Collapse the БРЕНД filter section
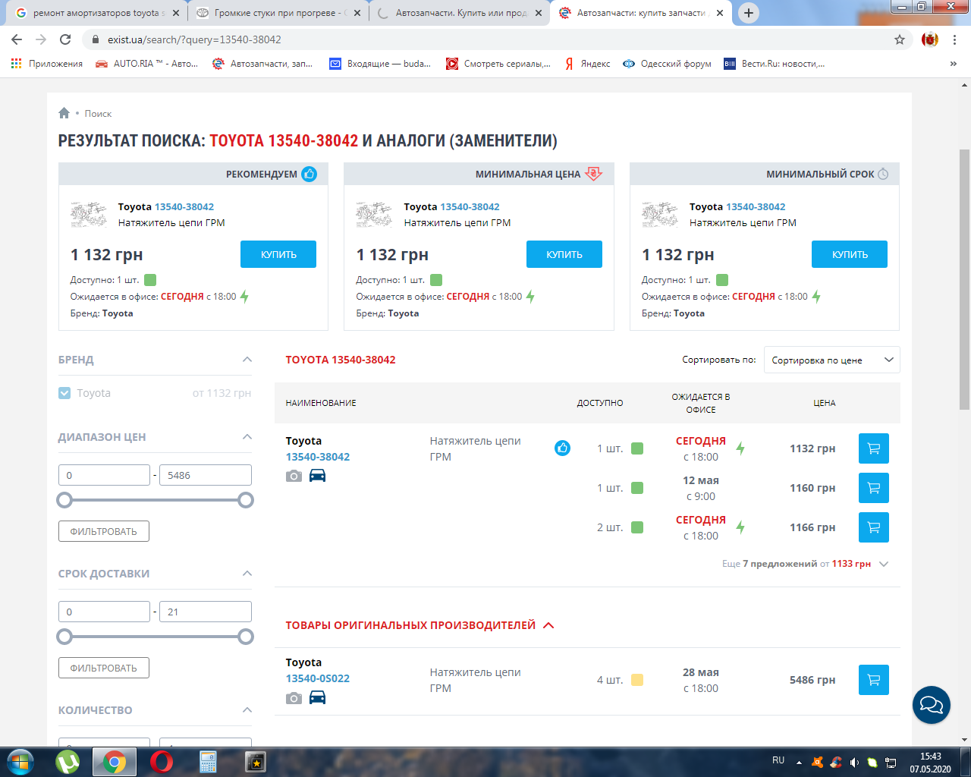971x777 pixels. [x=247, y=360]
